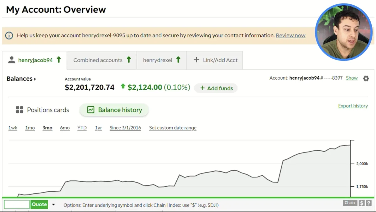The image size is (376, 212).
Task: Open Set custom date range
Action: pos(173,128)
